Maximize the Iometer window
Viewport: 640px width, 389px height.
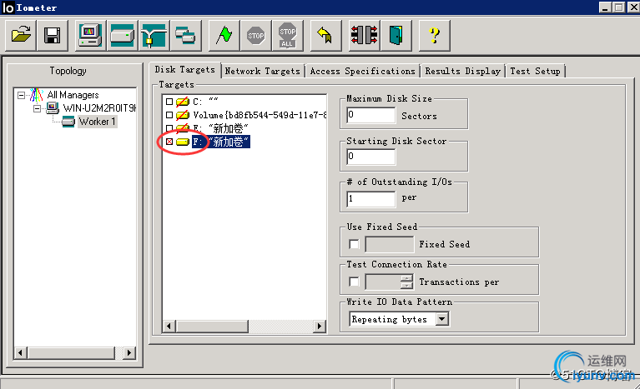(619, 7)
